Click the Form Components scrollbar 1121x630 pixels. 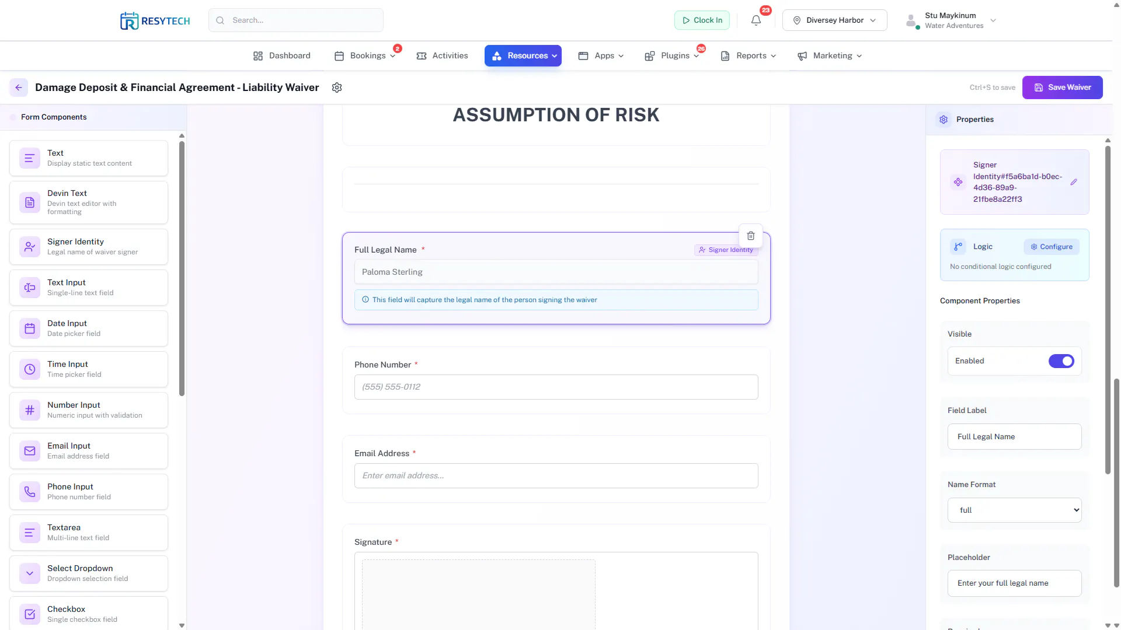(182, 268)
